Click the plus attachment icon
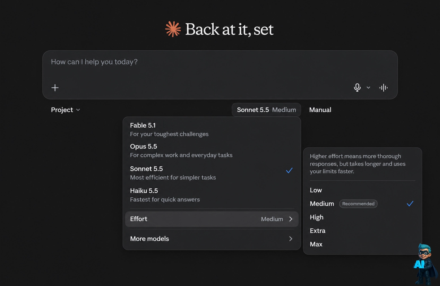440x286 pixels. coord(55,88)
